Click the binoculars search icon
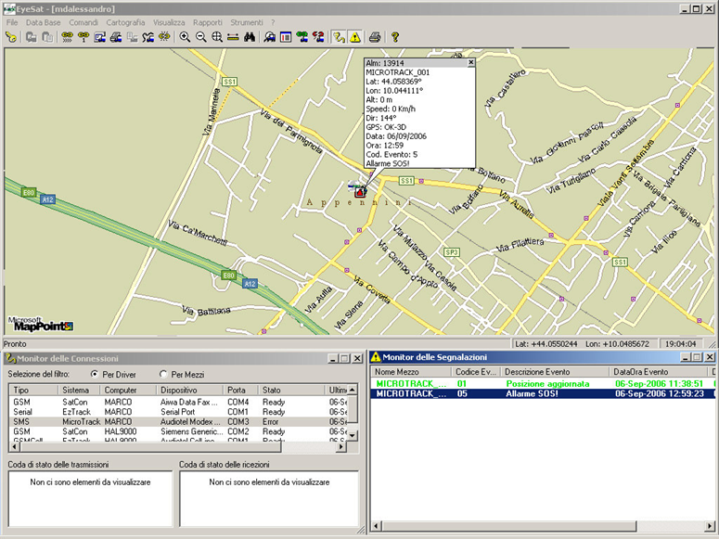Screen dimensions: 719x539 [x=249, y=37]
